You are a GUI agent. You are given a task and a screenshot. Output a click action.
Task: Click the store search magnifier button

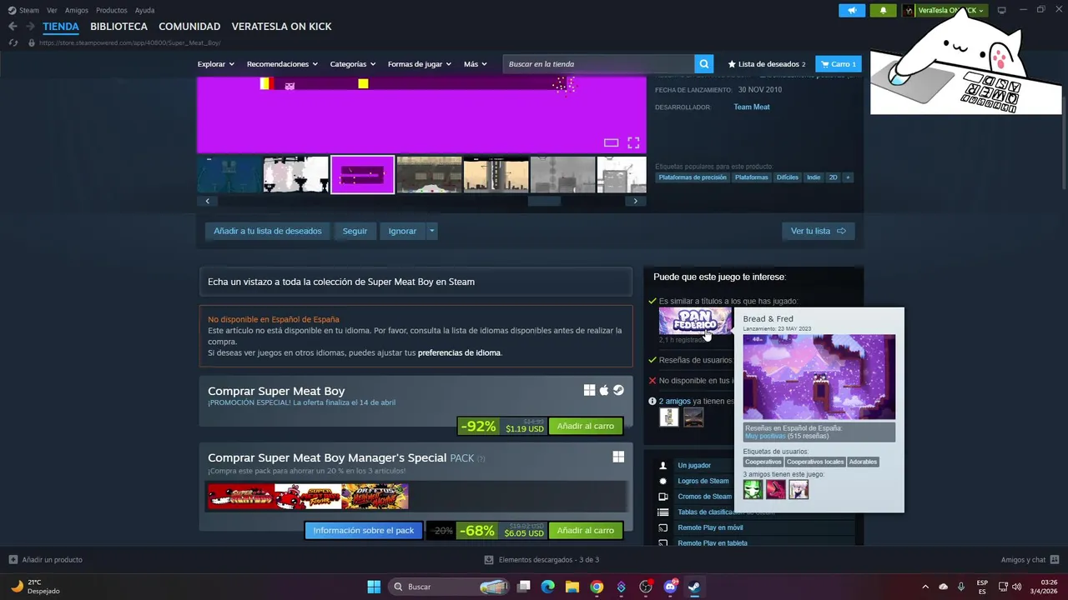pos(705,64)
